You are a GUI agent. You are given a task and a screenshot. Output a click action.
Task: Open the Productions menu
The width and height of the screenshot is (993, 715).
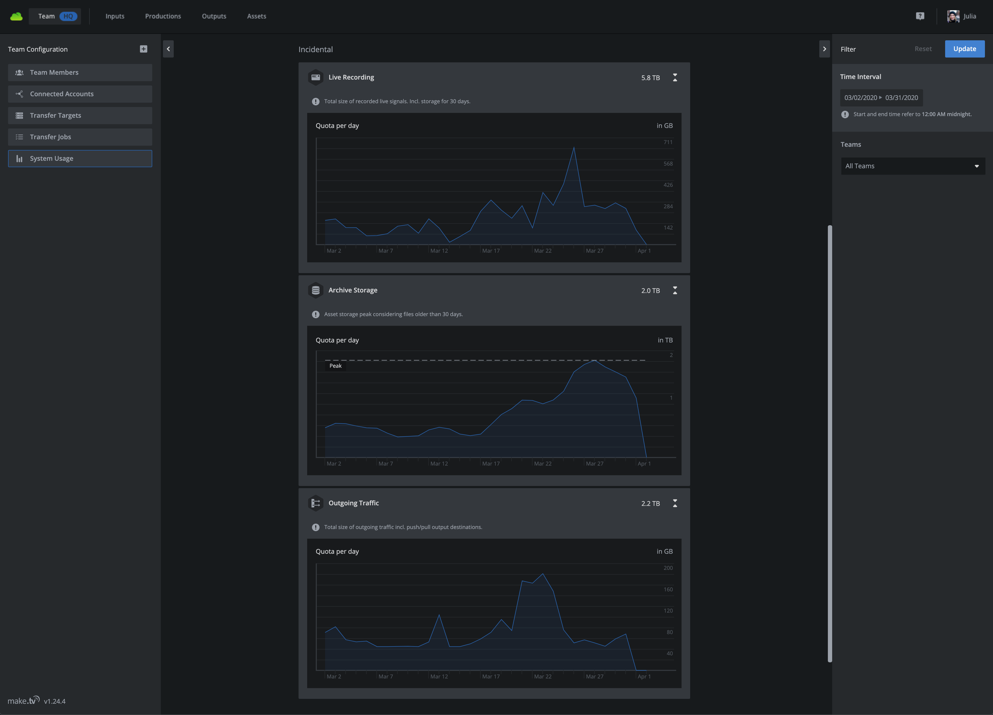163,16
